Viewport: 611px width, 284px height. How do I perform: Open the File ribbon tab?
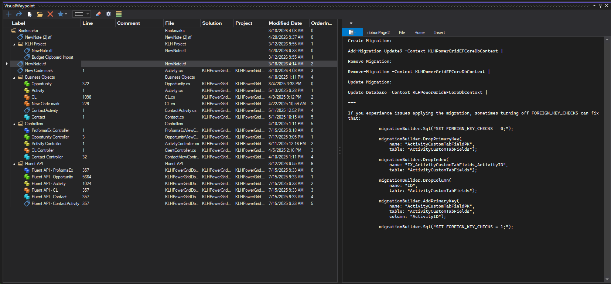tap(402, 32)
